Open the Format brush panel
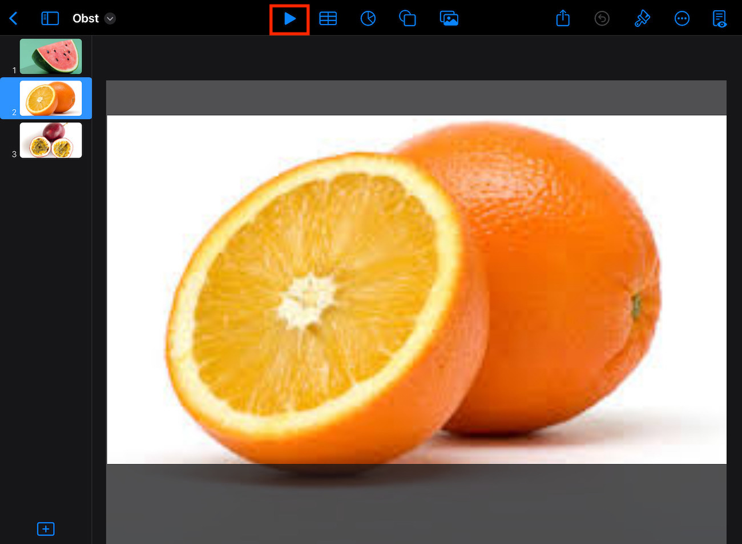The width and height of the screenshot is (742, 544). coord(642,18)
